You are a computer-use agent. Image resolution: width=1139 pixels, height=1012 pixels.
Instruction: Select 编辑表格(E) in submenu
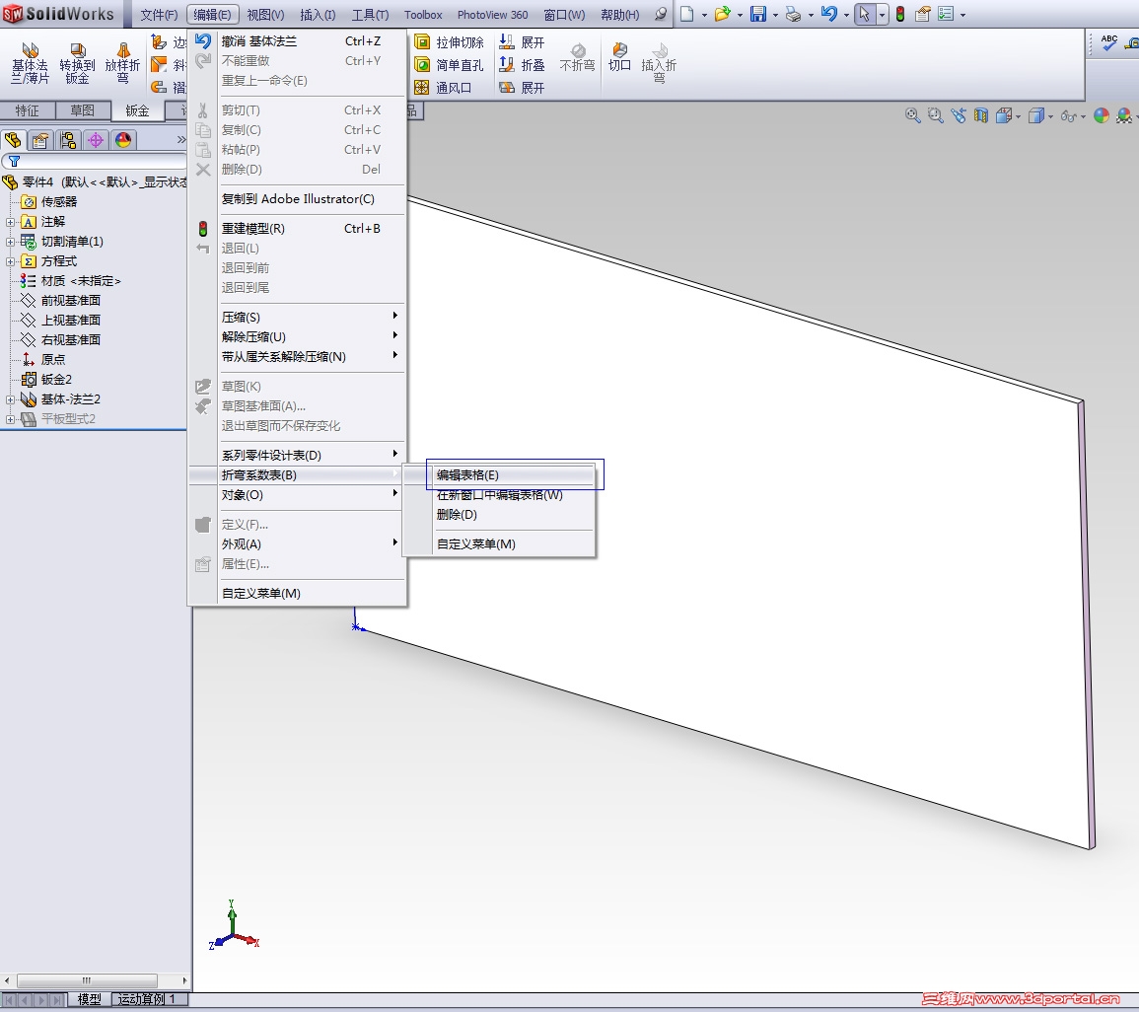(498, 475)
